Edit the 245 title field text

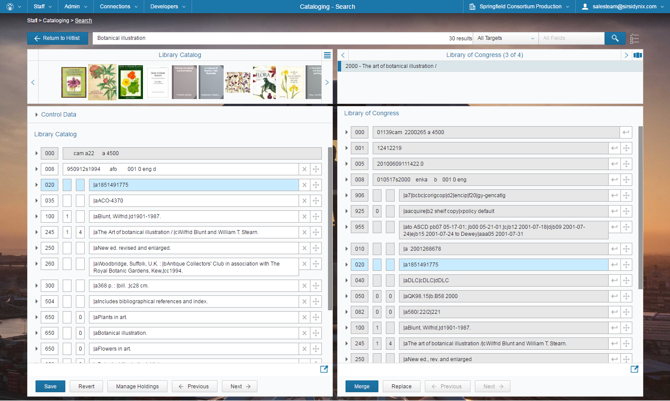click(194, 232)
